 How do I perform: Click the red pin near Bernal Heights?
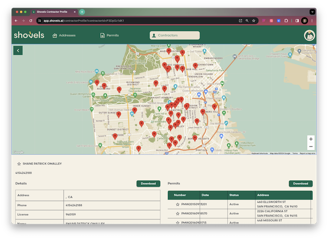[x=195, y=138]
